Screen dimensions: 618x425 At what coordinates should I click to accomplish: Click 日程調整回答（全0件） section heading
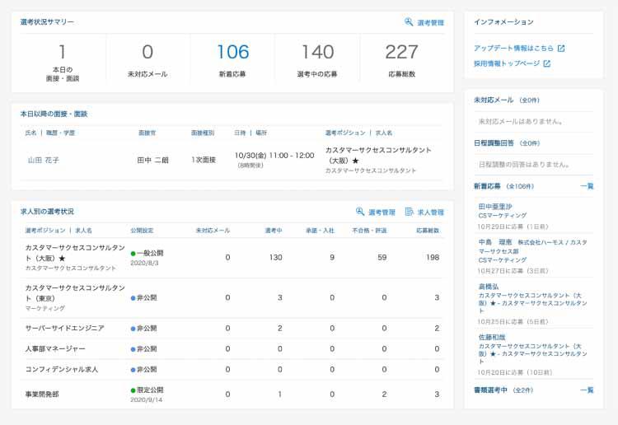tap(507, 143)
